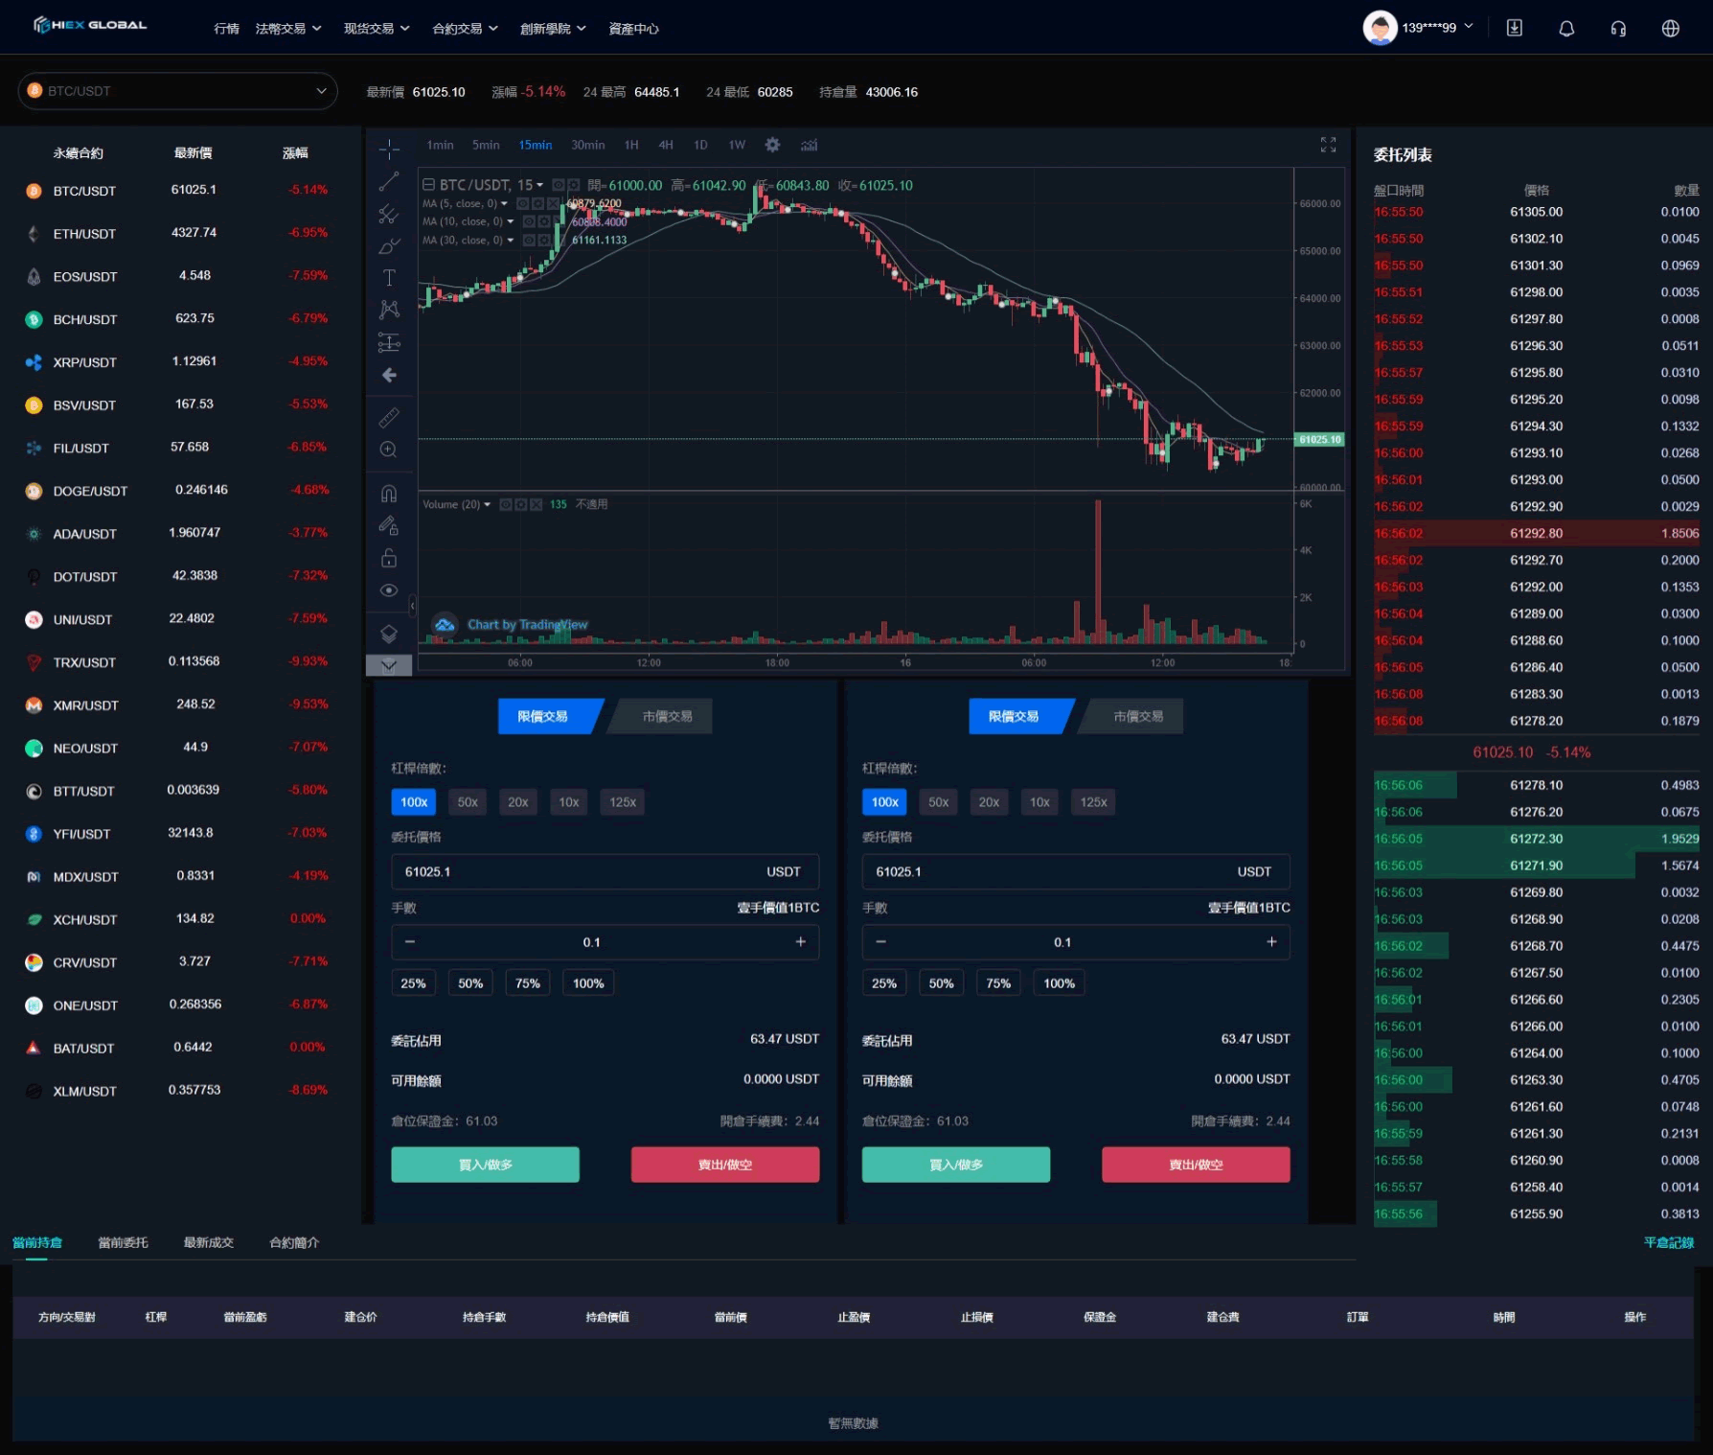The height and width of the screenshot is (1455, 1713).
Task: Expand the 合約交易 navigation menu
Action: (x=465, y=29)
